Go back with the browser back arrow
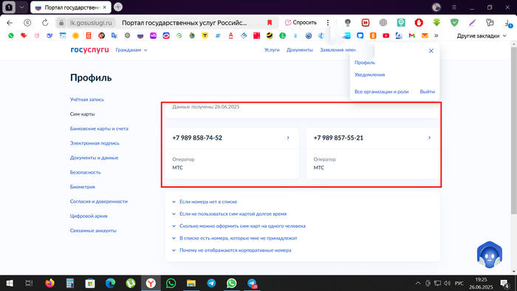The image size is (517, 291). click(10, 23)
